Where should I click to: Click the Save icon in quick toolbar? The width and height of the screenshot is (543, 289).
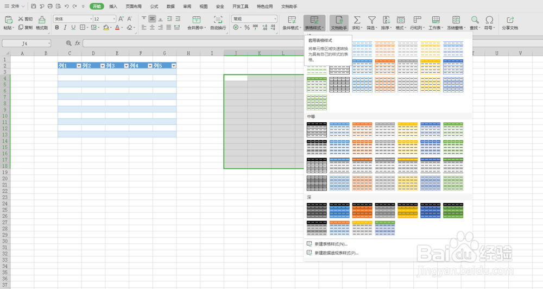34,6
